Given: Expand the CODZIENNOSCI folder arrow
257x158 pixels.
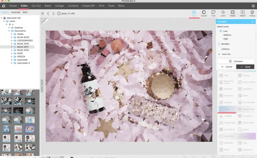Looking at the screenshot, I should pos(12,40).
